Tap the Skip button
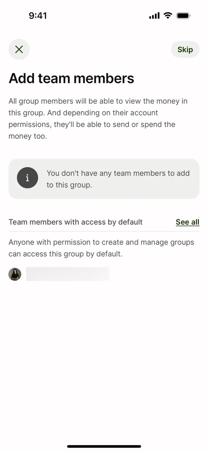208x452 pixels. [x=185, y=50]
